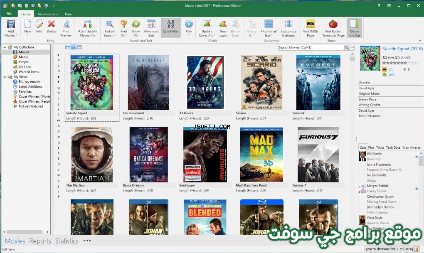Click cast member Will Smith

[x=374, y=154]
